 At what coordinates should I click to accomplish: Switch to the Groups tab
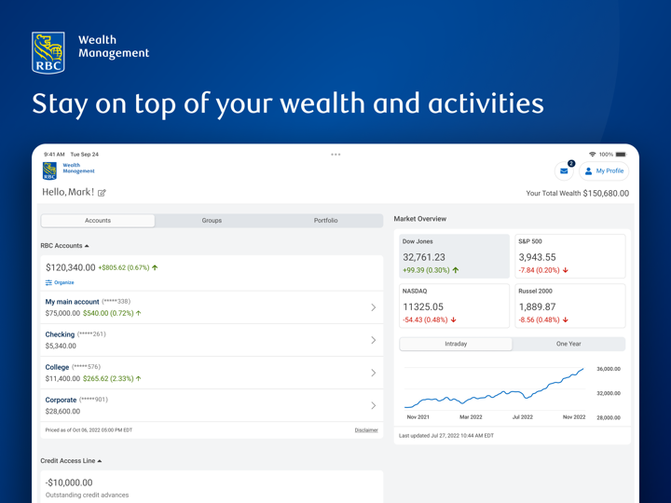pos(212,221)
